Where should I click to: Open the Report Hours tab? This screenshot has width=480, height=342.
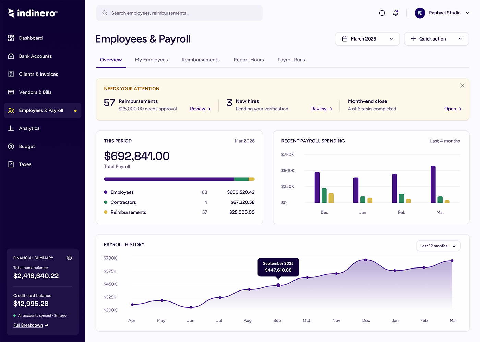pos(249,60)
